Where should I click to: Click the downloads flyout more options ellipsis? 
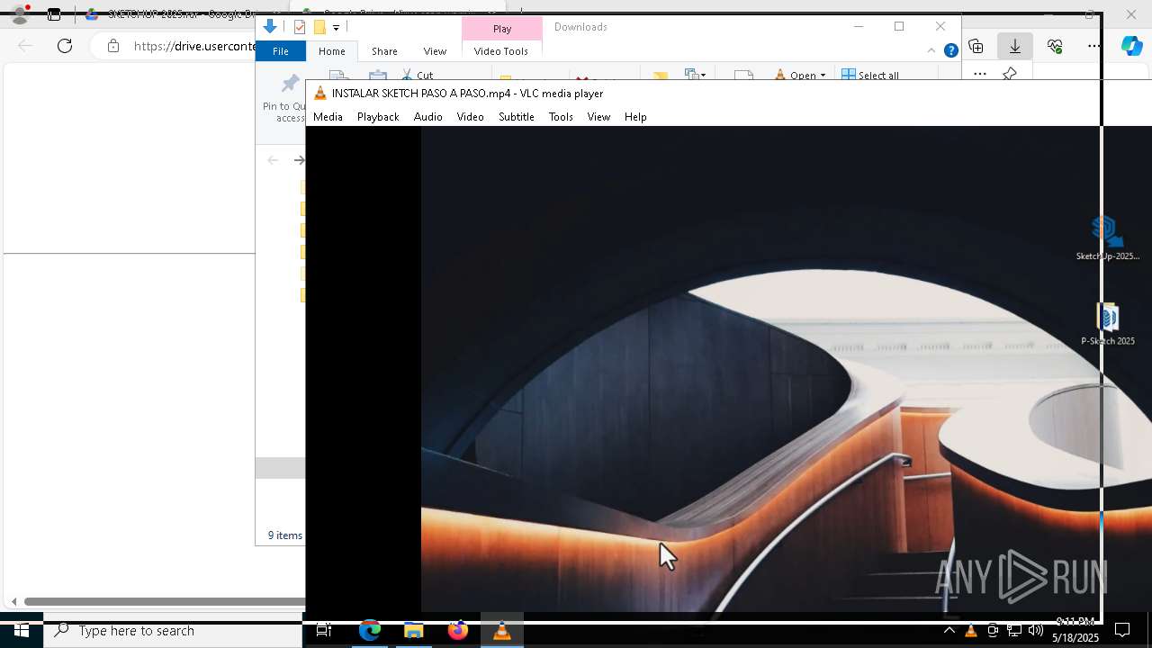pos(980,74)
